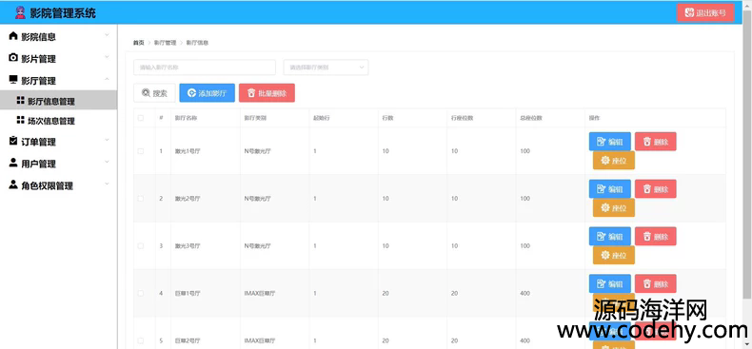Screen dimensions: 752x349
Task: Open the 请选择影厅类别 dropdown
Action: coord(327,68)
